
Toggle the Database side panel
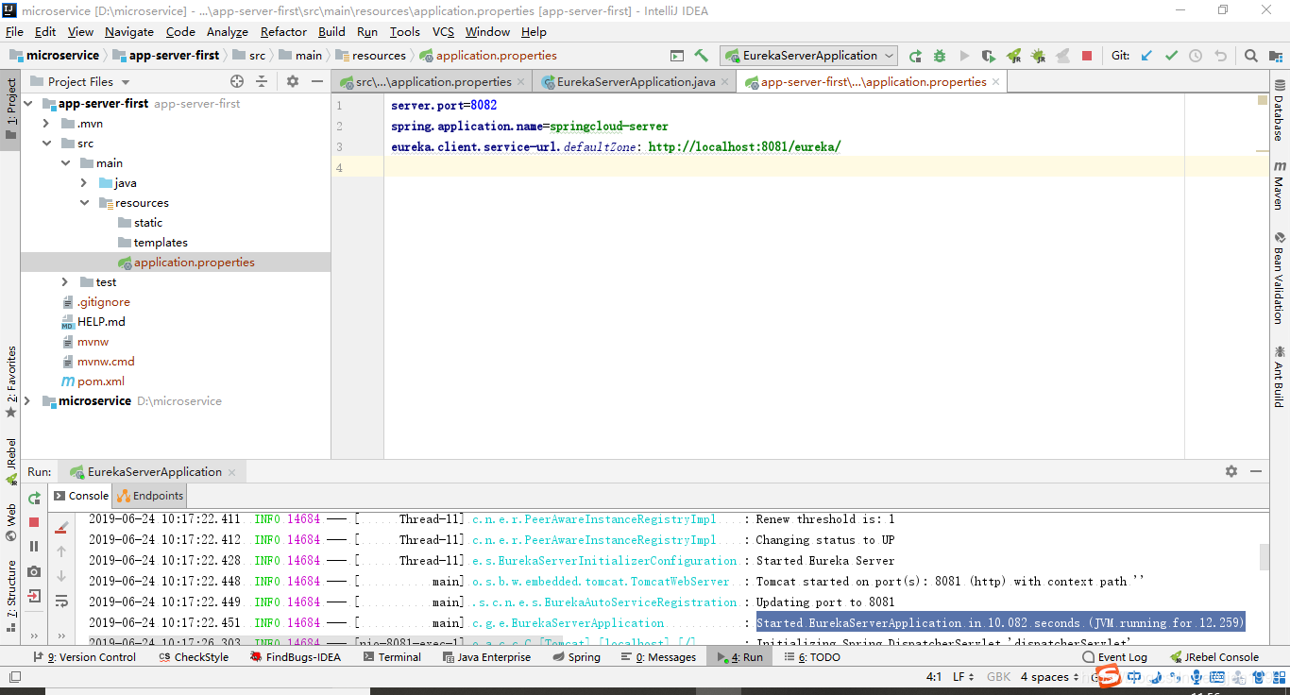1280,110
